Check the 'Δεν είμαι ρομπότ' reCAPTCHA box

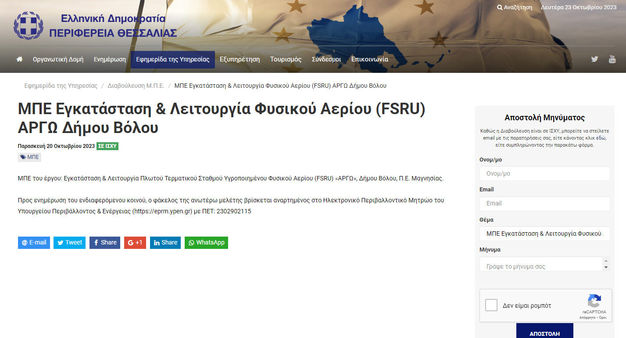491,305
